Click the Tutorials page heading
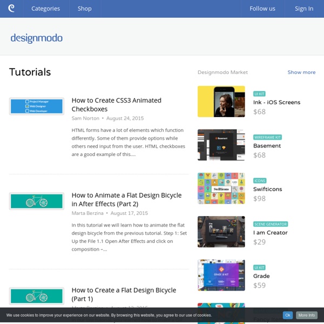The image size is (324, 324). [30, 72]
